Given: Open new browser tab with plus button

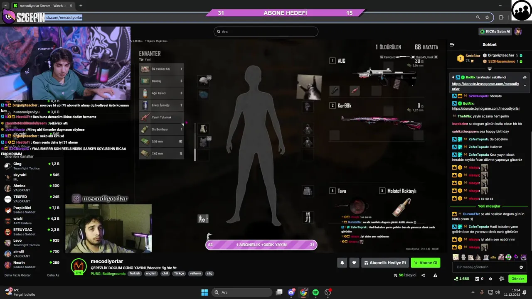Looking at the screenshot, I should [x=81, y=5].
